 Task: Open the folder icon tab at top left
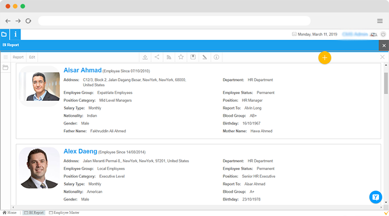pyautogui.click(x=4, y=34)
